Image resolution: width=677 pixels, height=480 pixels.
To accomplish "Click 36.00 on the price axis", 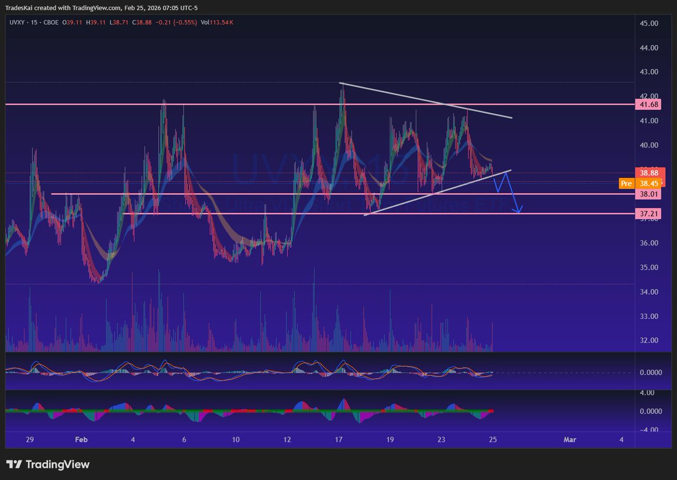I will point(649,243).
